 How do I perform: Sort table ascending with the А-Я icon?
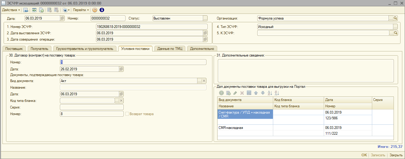270,93
